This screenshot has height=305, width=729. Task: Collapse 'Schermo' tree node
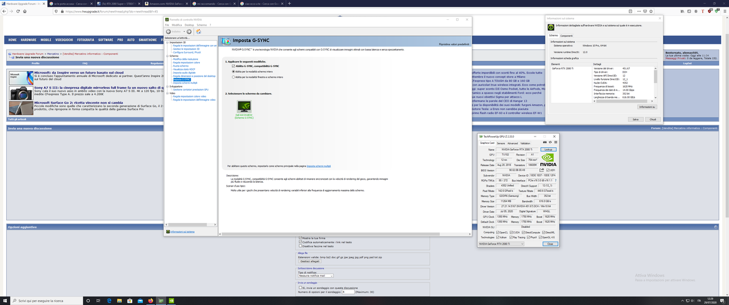click(x=167, y=56)
